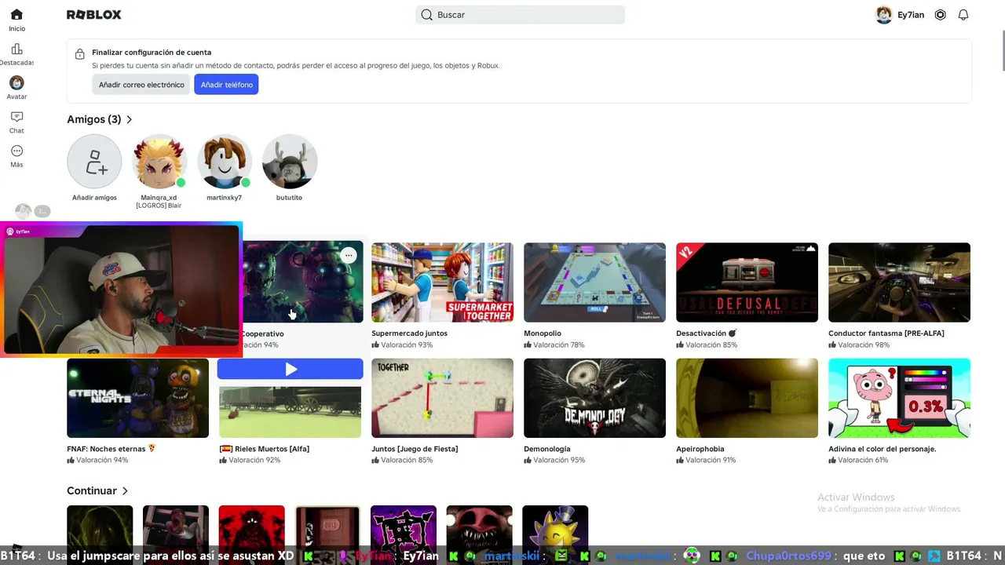Click Añadir correo electrónico button
Viewport: 1005px width, 565px height.
tap(141, 85)
